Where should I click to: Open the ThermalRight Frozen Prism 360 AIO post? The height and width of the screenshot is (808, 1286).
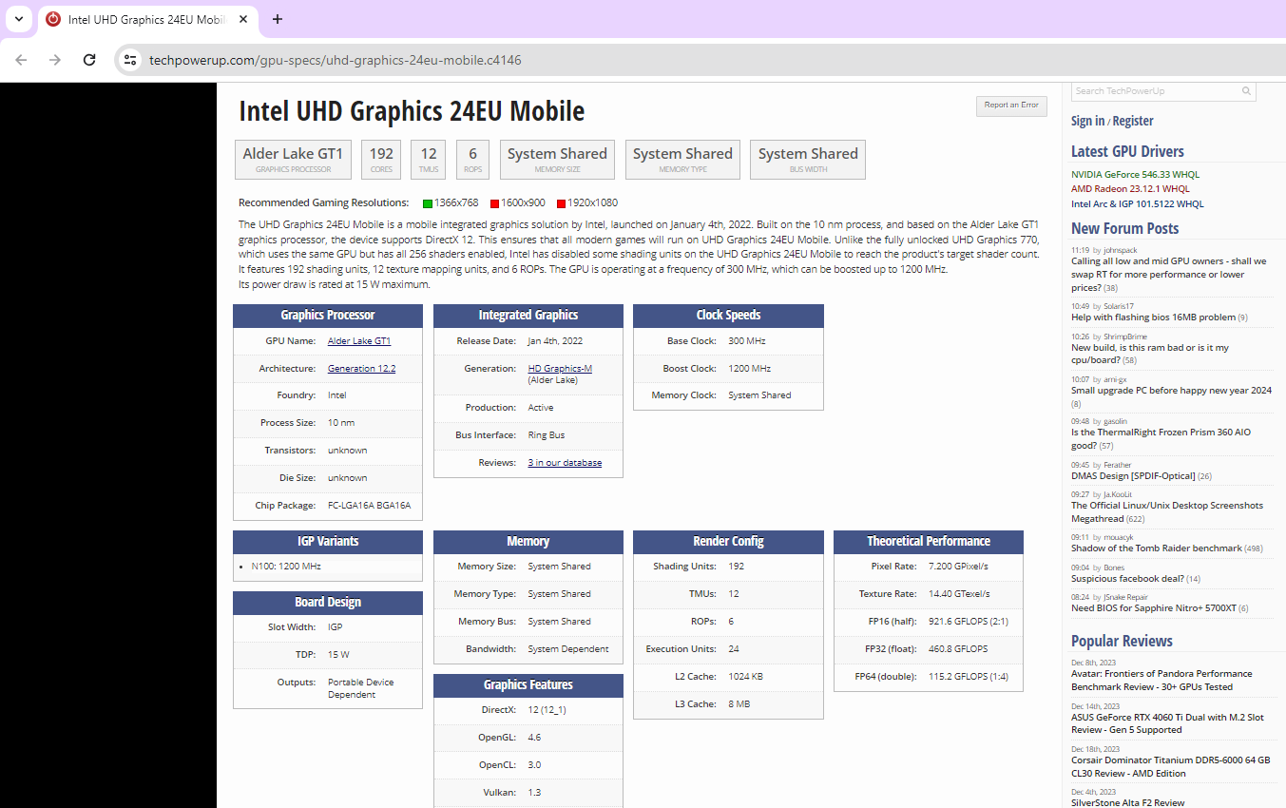tap(1161, 438)
